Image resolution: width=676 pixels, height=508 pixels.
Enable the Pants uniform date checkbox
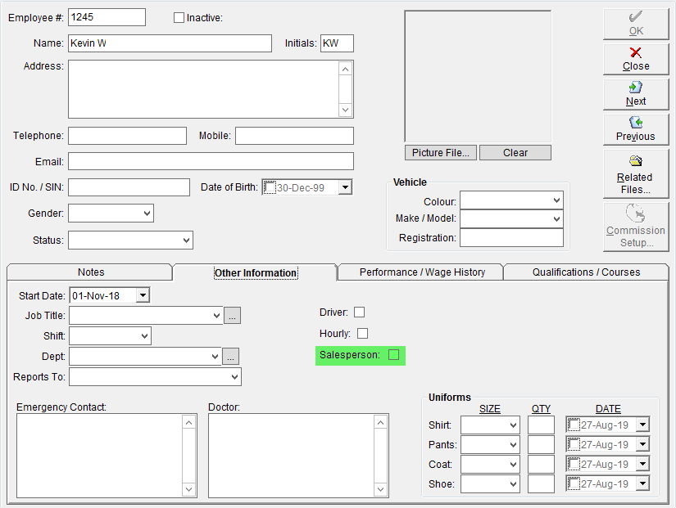574,444
